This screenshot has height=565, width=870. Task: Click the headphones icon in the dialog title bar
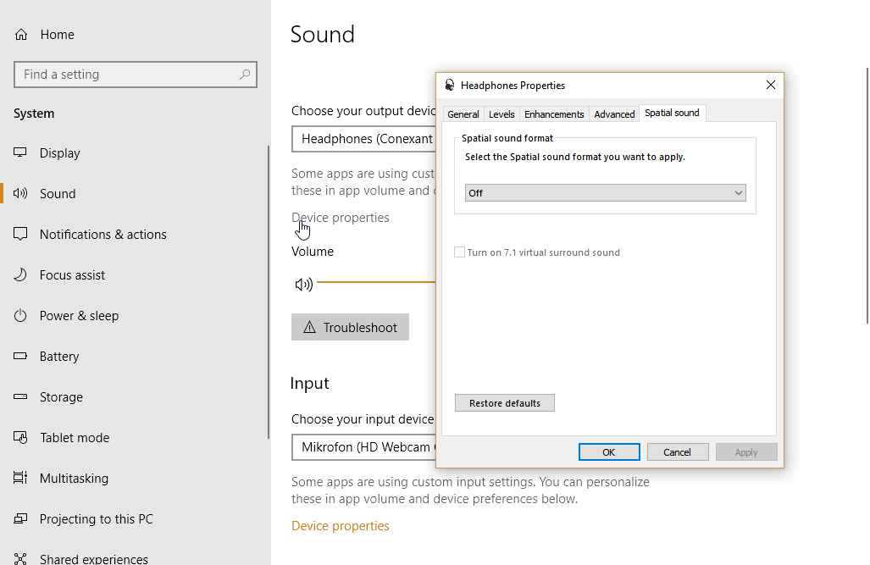pos(450,85)
